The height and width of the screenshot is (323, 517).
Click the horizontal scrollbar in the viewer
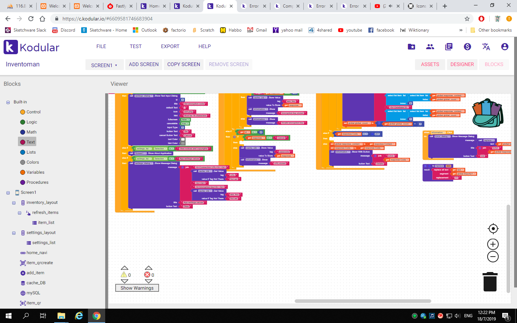pos(363,301)
